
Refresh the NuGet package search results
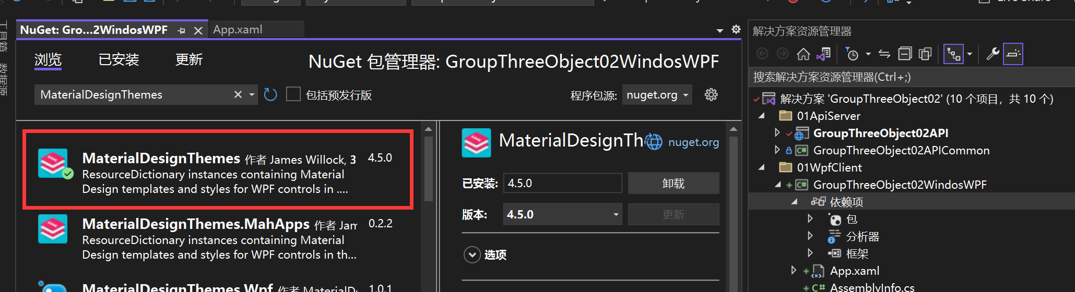coord(270,95)
